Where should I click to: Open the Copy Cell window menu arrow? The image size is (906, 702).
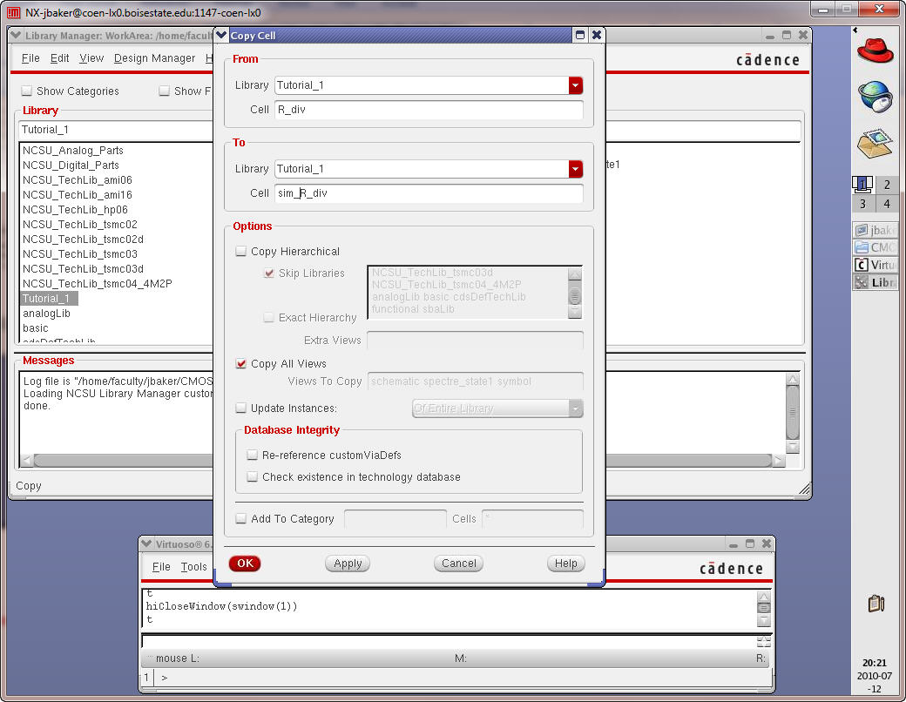click(x=220, y=36)
